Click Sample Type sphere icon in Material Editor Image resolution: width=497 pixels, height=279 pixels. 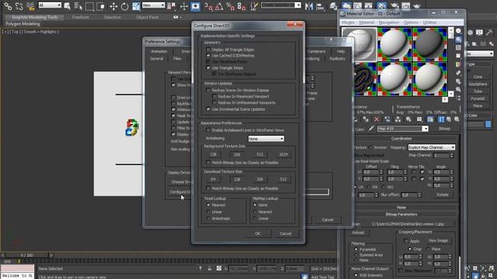tap(459, 31)
